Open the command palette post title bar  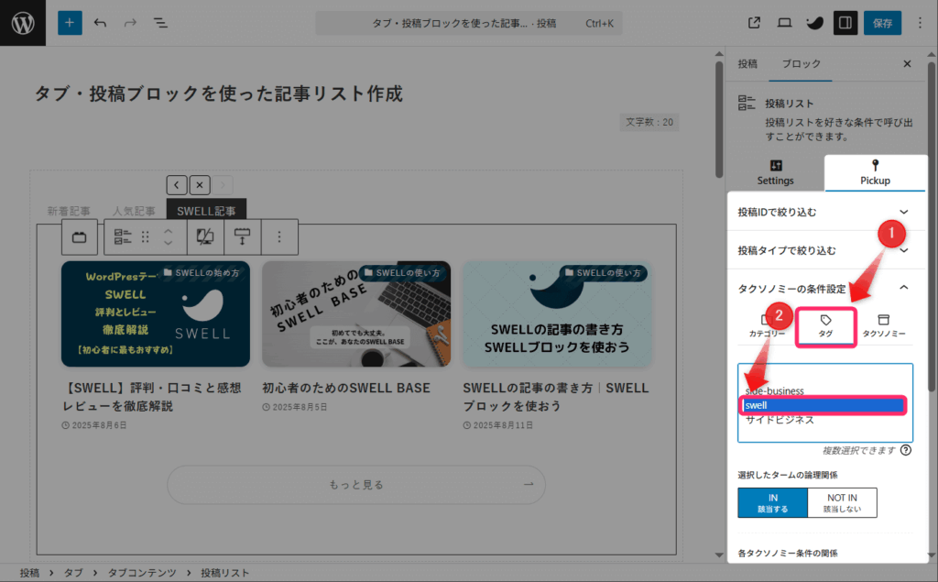point(468,23)
